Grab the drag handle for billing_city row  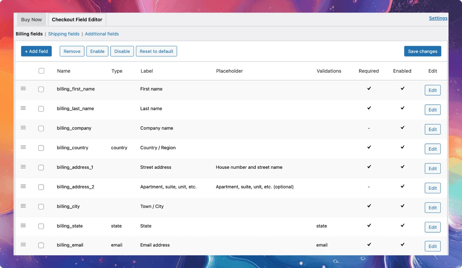[x=23, y=206]
